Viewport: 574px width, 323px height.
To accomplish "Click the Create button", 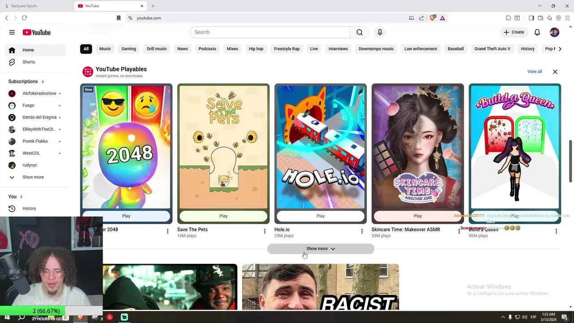I will coord(513,32).
